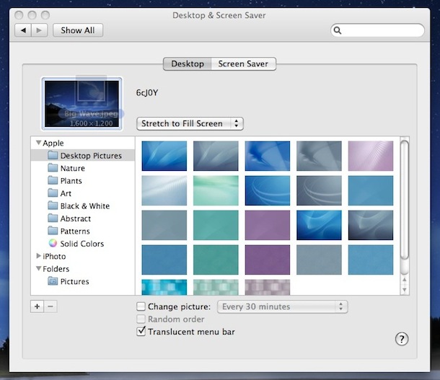This screenshot has height=380, width=440.
Task: Click the search field in the toolbar
Action: 382,30
